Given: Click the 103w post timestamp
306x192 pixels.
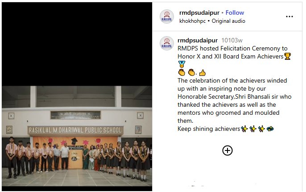Looking at the screenshot, I should [x=232, y=41].
